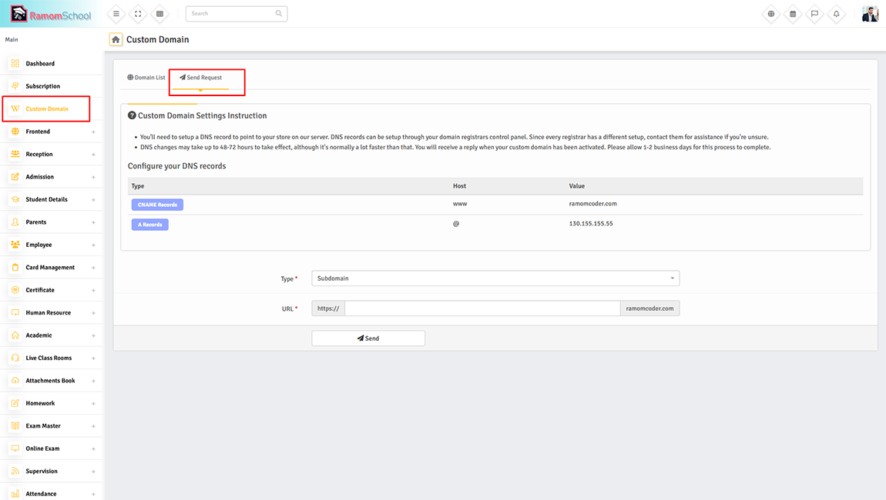The height and width of the screenshot is (500, 886).
Task: Open the grid apps icon in header
Action: tap(159, 14)
